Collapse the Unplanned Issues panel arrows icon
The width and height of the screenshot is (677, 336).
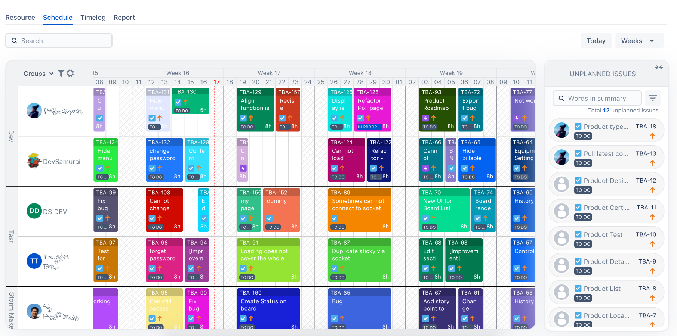point(659,67)
